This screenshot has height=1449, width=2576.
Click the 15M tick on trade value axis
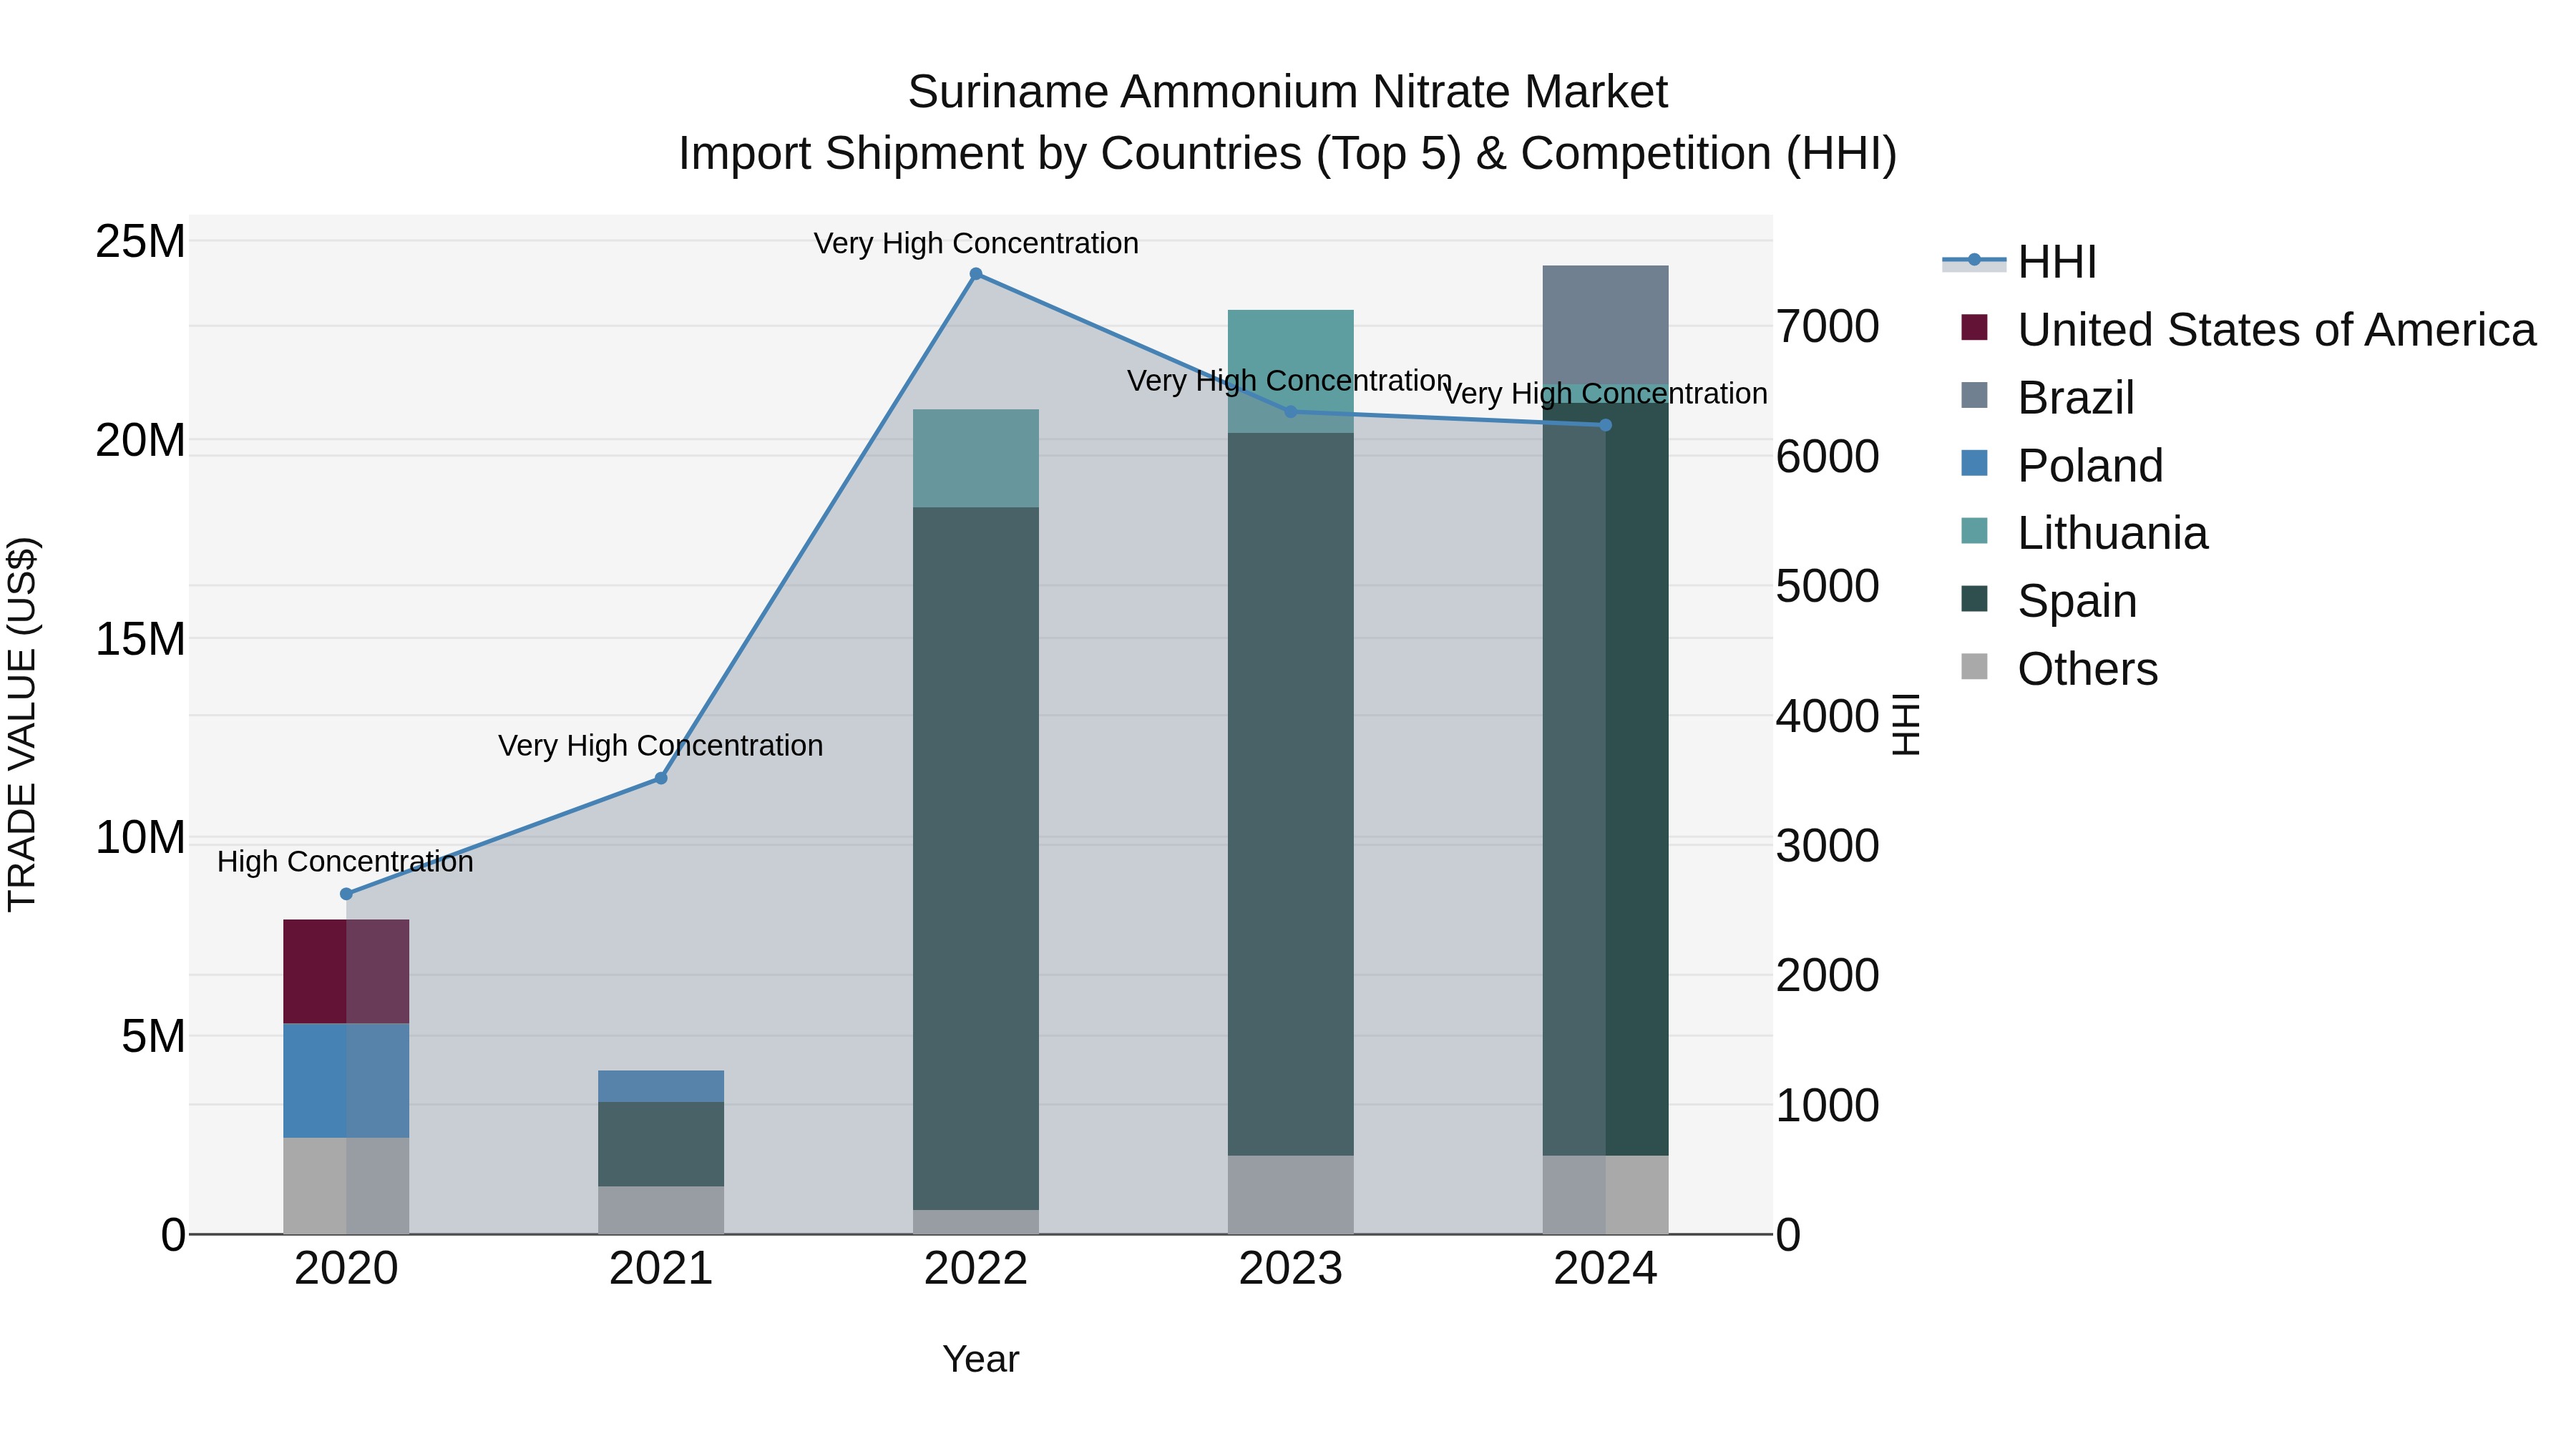coord(141,638)
